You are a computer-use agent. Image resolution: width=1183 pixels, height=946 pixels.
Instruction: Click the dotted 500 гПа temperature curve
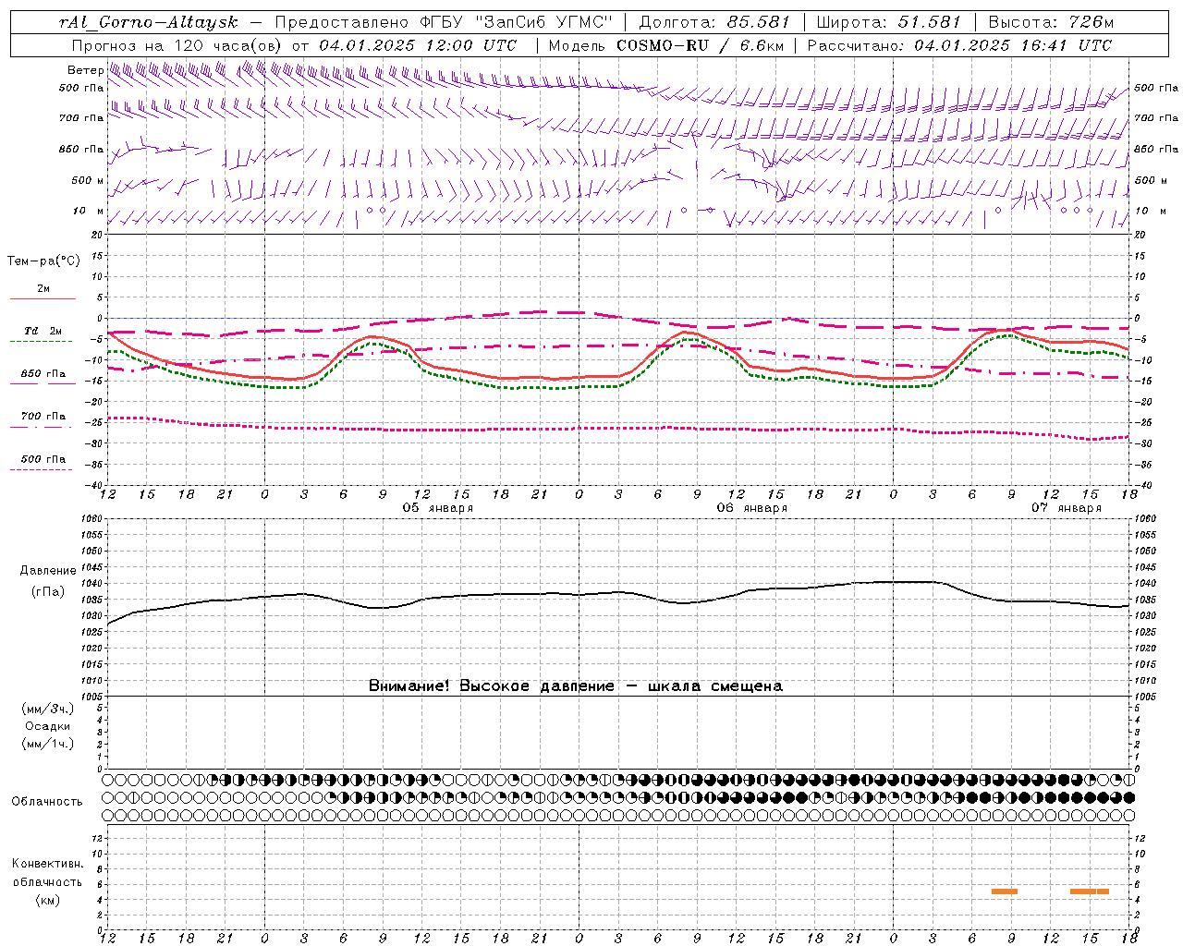tap(619, 429)
